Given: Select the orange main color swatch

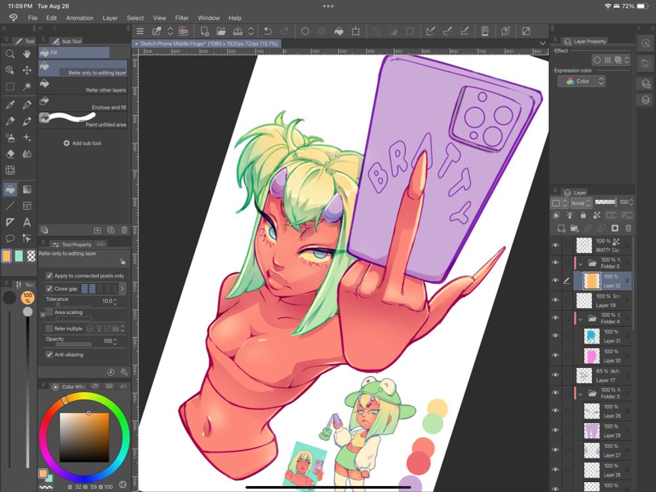Looking at the screenshot, I should click(x=7, y=256).
